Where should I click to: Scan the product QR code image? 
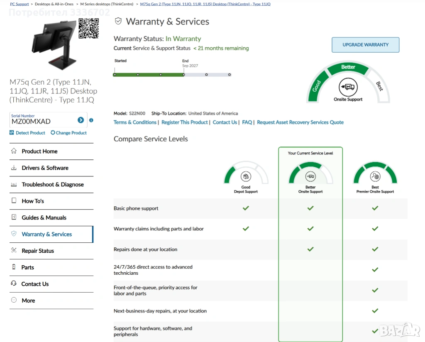coord(89,29)
